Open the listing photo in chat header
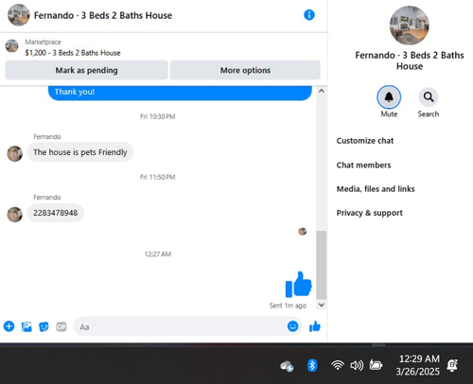The image size is (473, 384). [x=19, y=15]
